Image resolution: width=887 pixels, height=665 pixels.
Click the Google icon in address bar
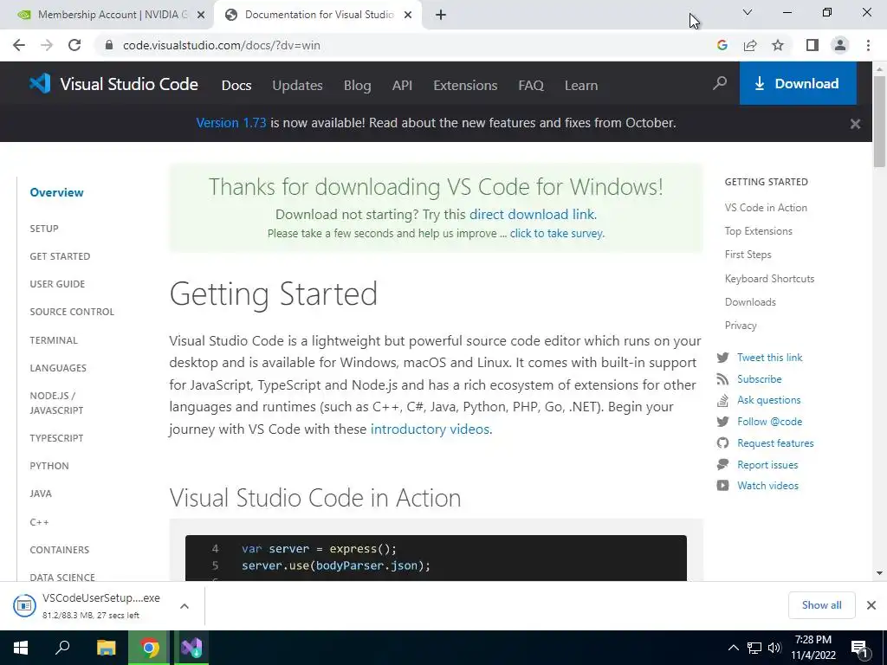722,45
